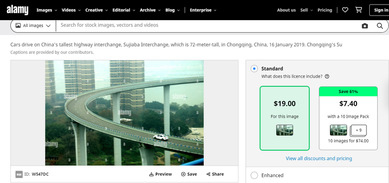Click the Sign in button
This screenshot has height=183, width=389.
(x=379, y=10)
